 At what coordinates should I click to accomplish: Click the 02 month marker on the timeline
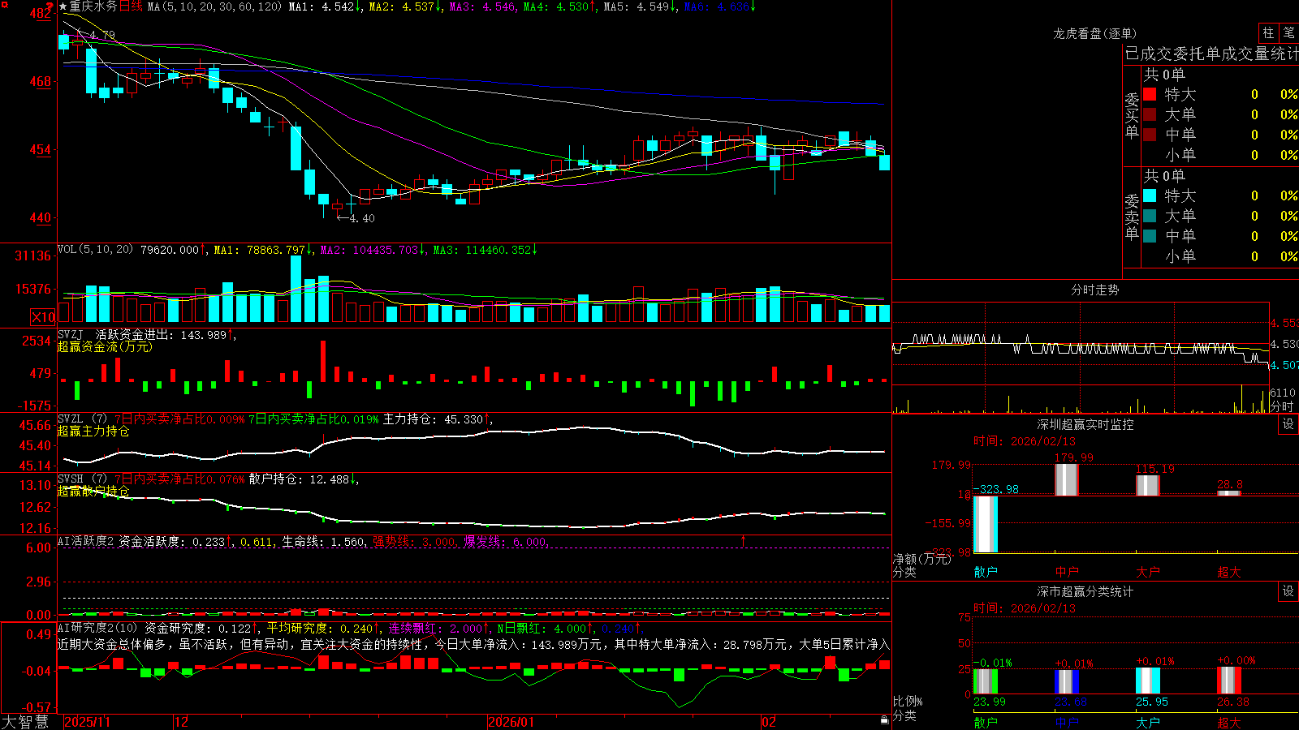click(x=769, y=722)
